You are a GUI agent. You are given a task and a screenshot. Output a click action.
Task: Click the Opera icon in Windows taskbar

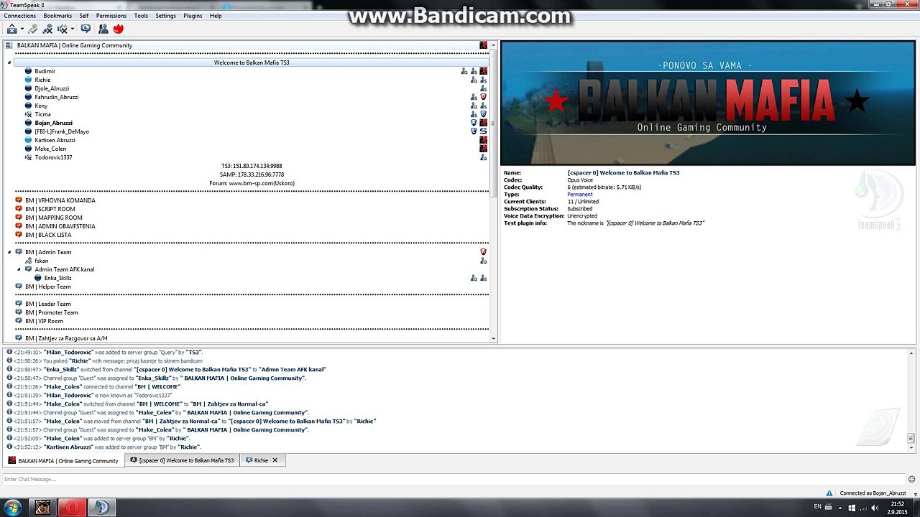coord(72,508)
